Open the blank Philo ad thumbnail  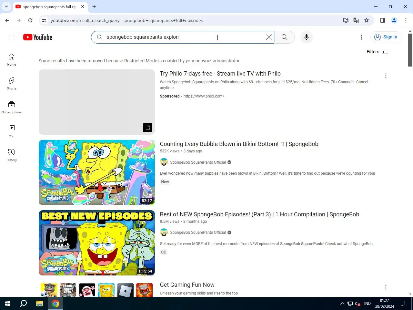[97, 102]
